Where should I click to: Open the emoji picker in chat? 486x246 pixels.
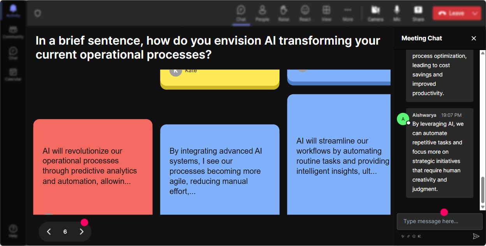[414, 236]
